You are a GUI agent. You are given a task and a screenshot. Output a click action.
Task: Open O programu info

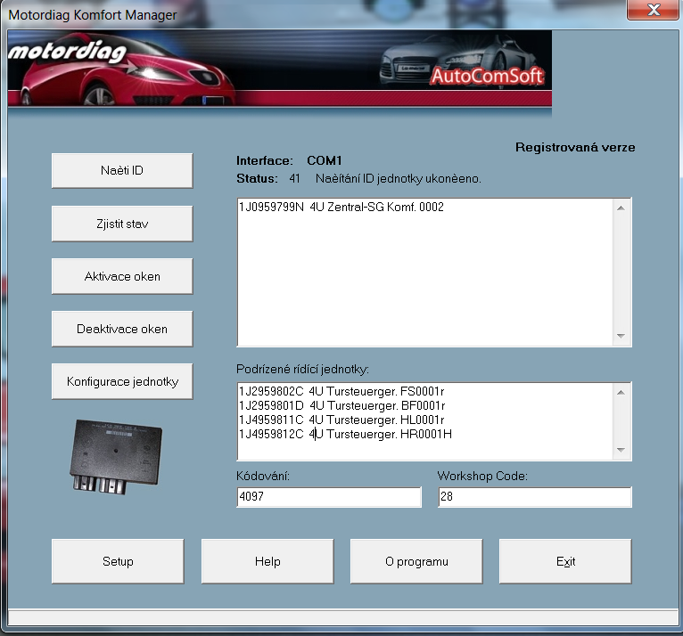(x=416, y=561)
